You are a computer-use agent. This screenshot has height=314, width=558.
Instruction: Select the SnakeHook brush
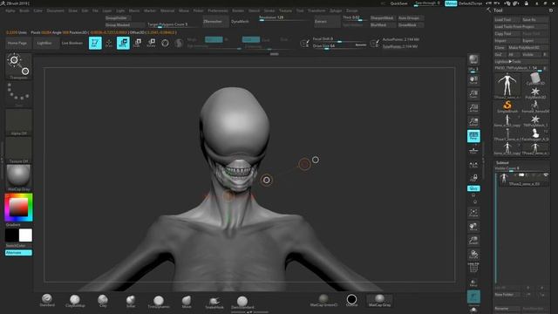[214, 302]
